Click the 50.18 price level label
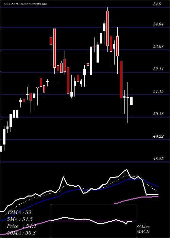 pos(158,114)
